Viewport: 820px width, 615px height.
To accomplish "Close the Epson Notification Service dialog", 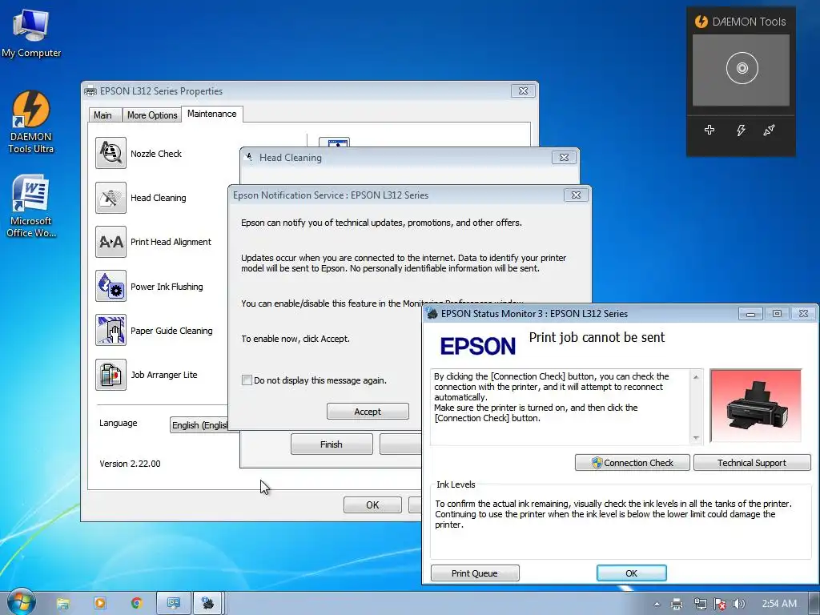I will coord(576,195).
